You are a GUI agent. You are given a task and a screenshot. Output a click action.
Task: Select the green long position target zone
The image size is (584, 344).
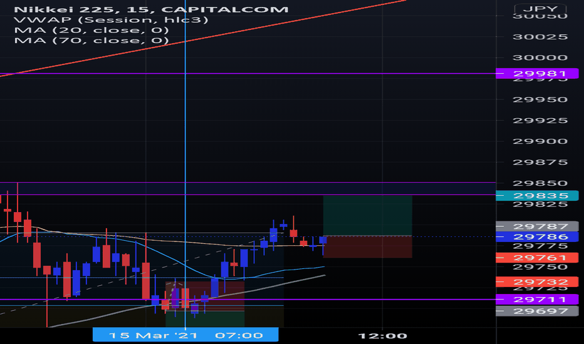368,216
